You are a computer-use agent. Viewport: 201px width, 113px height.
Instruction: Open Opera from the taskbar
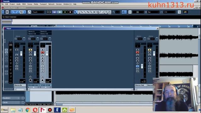click(x=35, y=110)
